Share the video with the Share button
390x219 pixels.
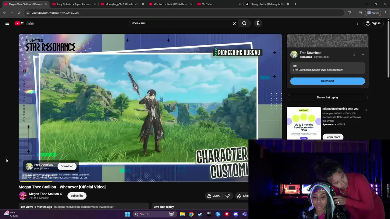point(243,196)
